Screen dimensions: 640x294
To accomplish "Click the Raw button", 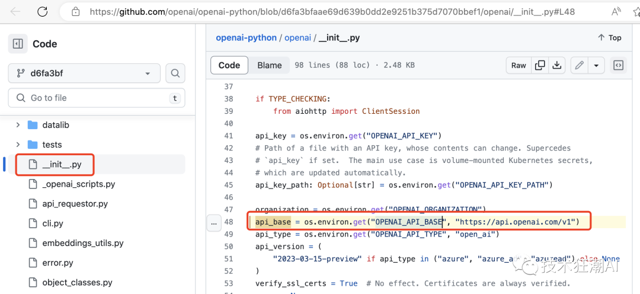I will (519, 65).
